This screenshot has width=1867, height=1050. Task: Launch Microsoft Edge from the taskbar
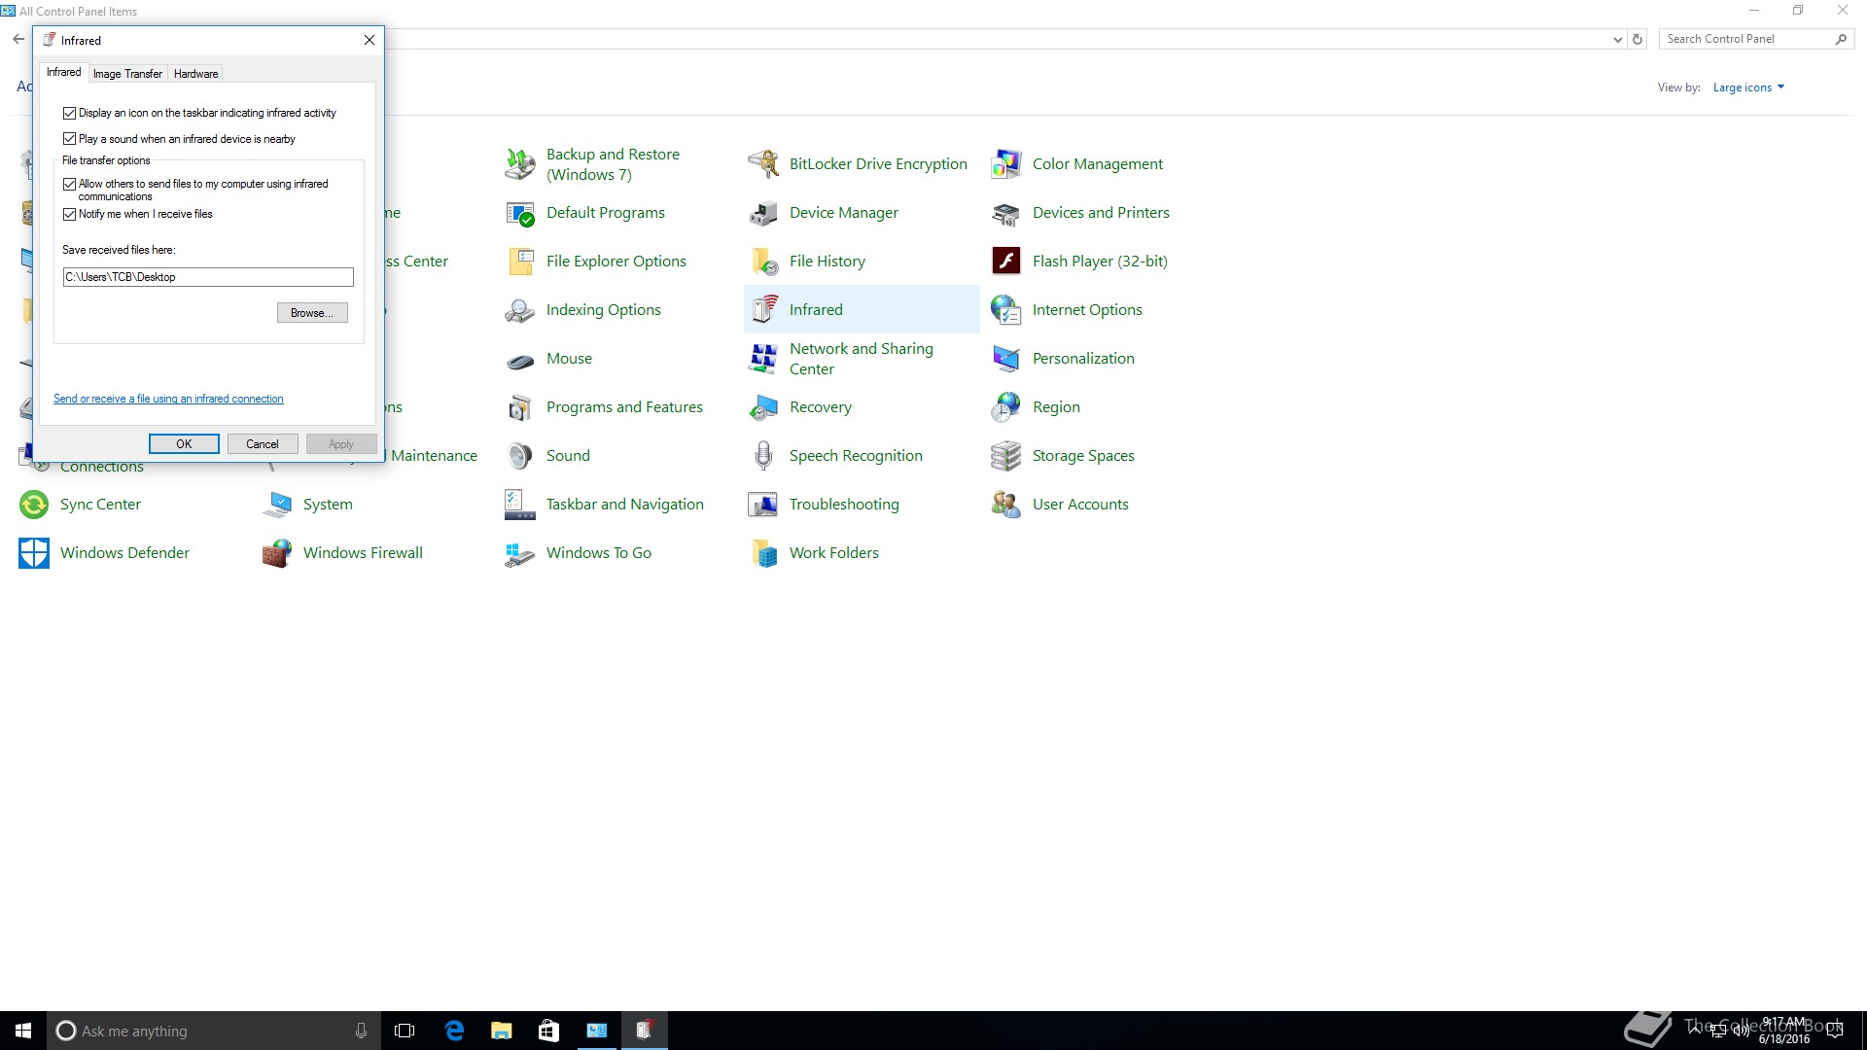point(453,1031)
